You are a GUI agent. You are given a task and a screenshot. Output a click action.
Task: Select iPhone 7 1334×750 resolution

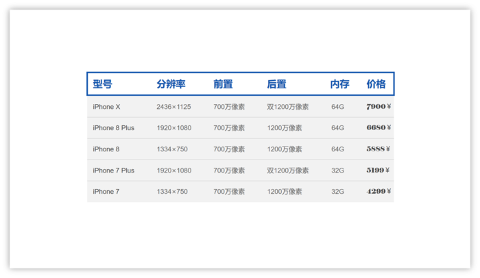click(172, 192)
